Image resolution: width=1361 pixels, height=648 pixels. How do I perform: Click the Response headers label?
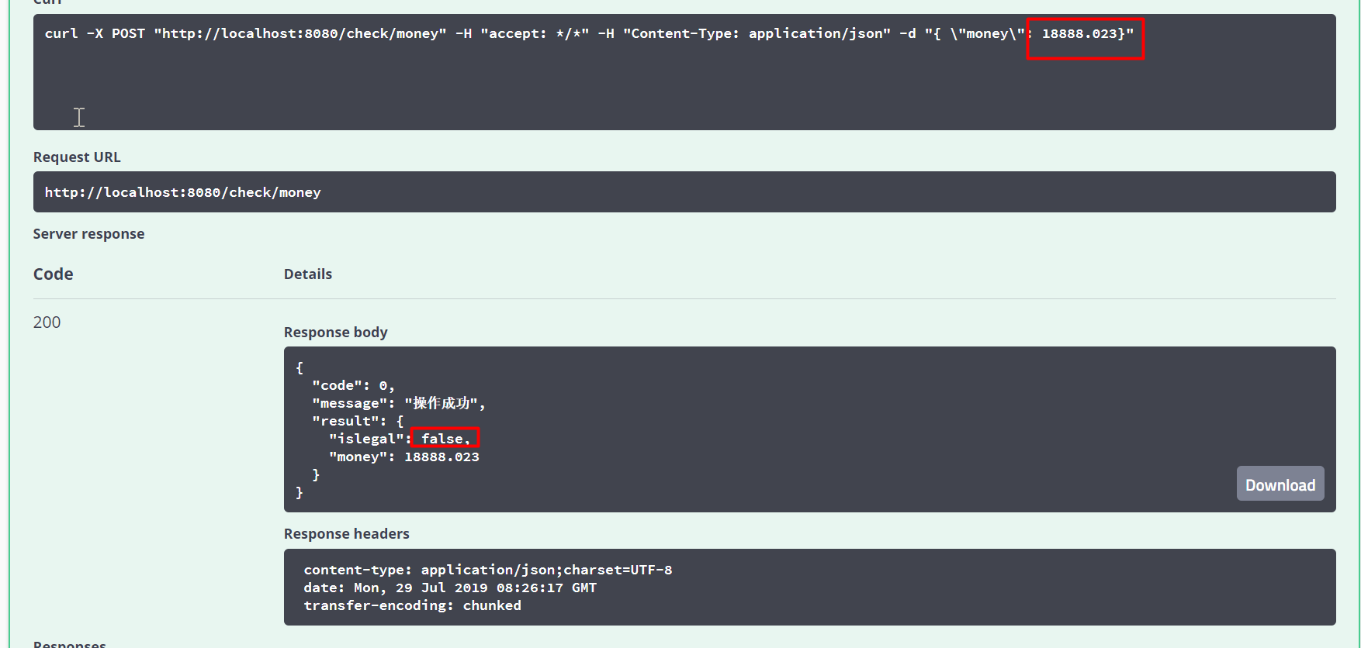pyautogui.click(x=346, y=534)
